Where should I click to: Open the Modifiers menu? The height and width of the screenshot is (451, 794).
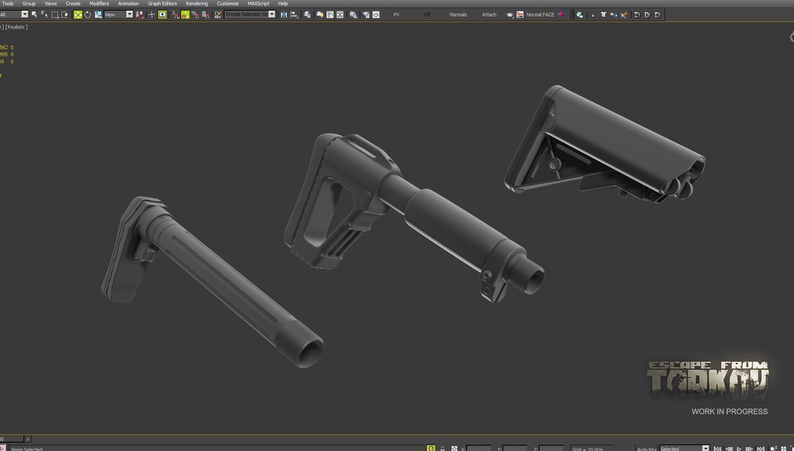tap(99, 4)
